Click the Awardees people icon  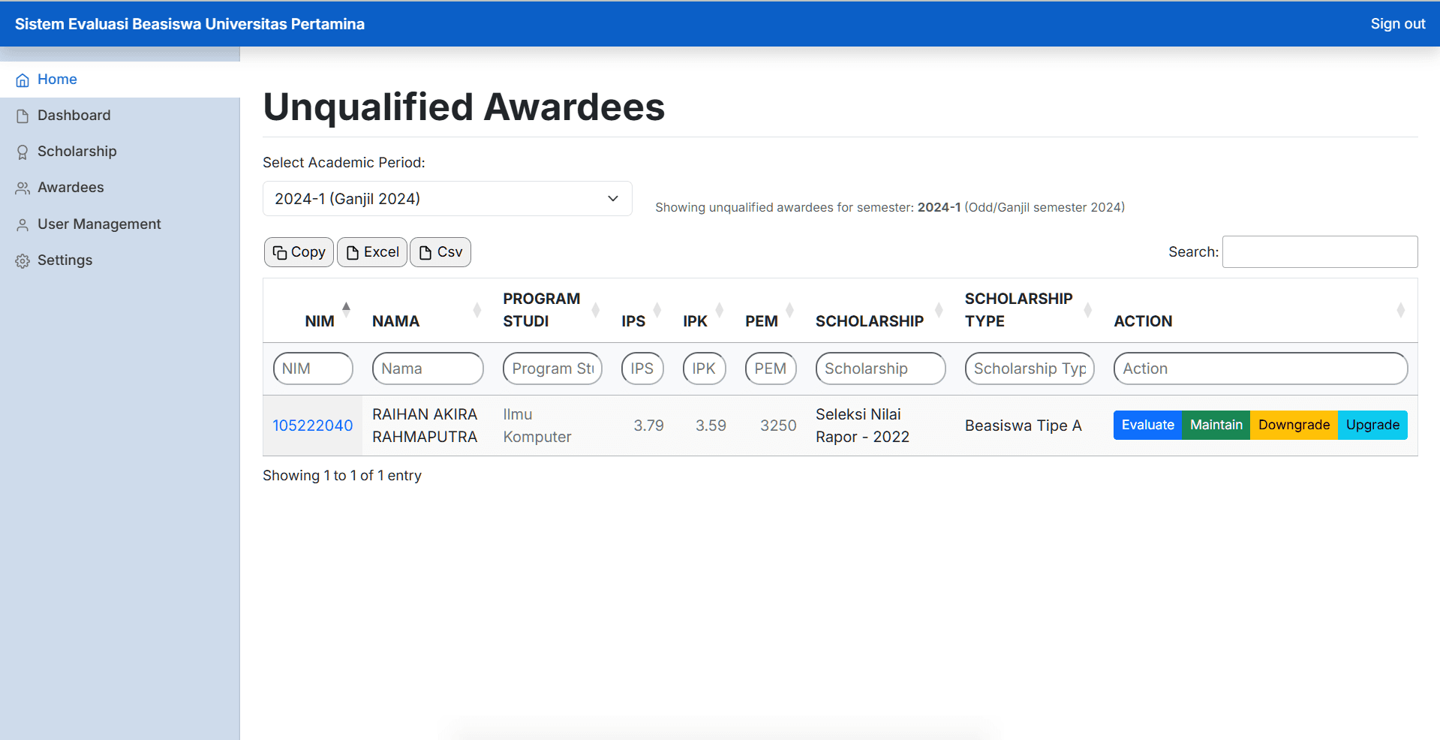23,188
